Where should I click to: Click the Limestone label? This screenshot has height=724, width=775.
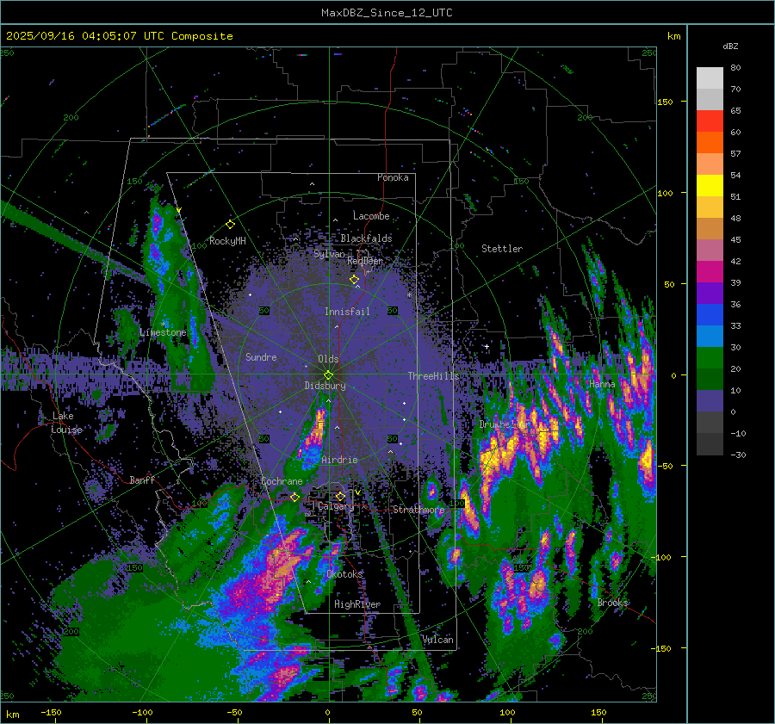163,332
